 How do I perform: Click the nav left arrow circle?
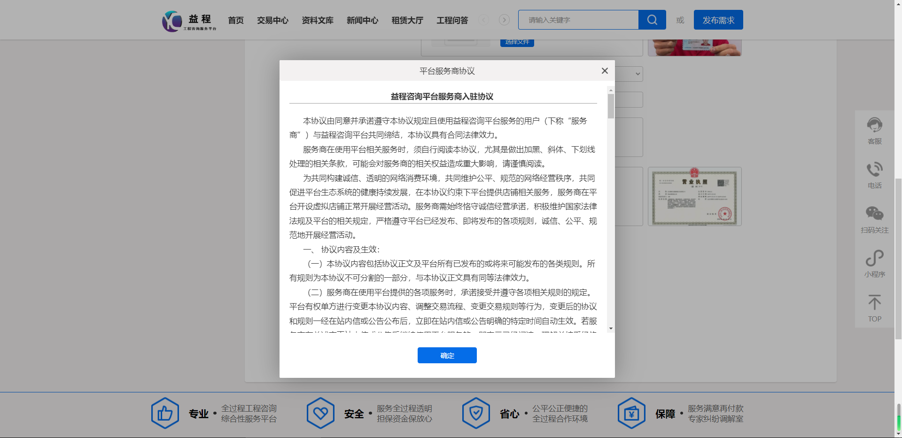coord(483,20)
